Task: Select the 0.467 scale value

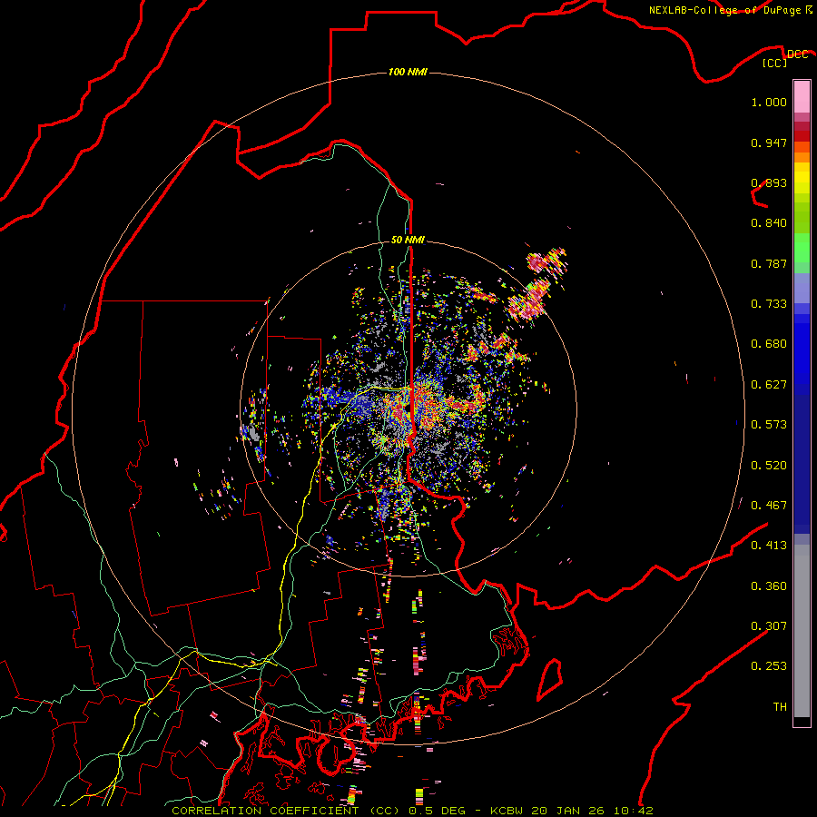Action: pyautogui.click(x=769, y=506)
